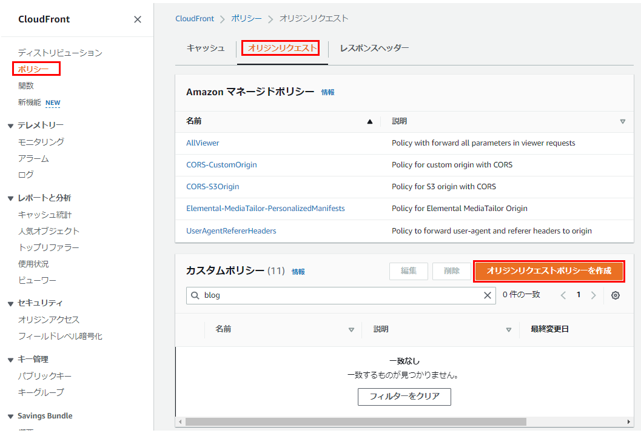This screenshot has width=641, height=433.
Task: Open キーグループ in the sidebar
Action: tap(41, 392)
